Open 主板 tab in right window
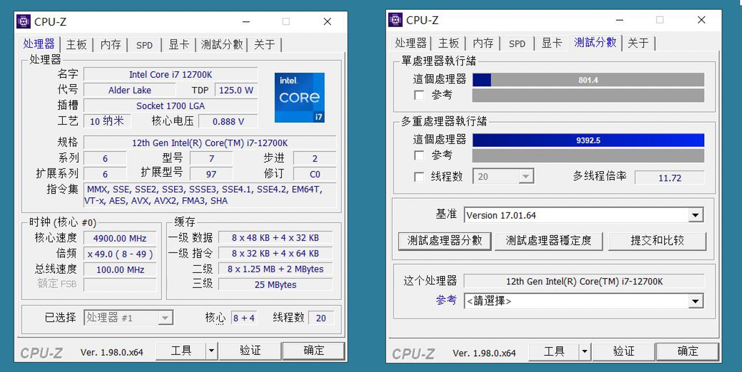This screenshot has width=742, height=372. (x=449, y=43)
